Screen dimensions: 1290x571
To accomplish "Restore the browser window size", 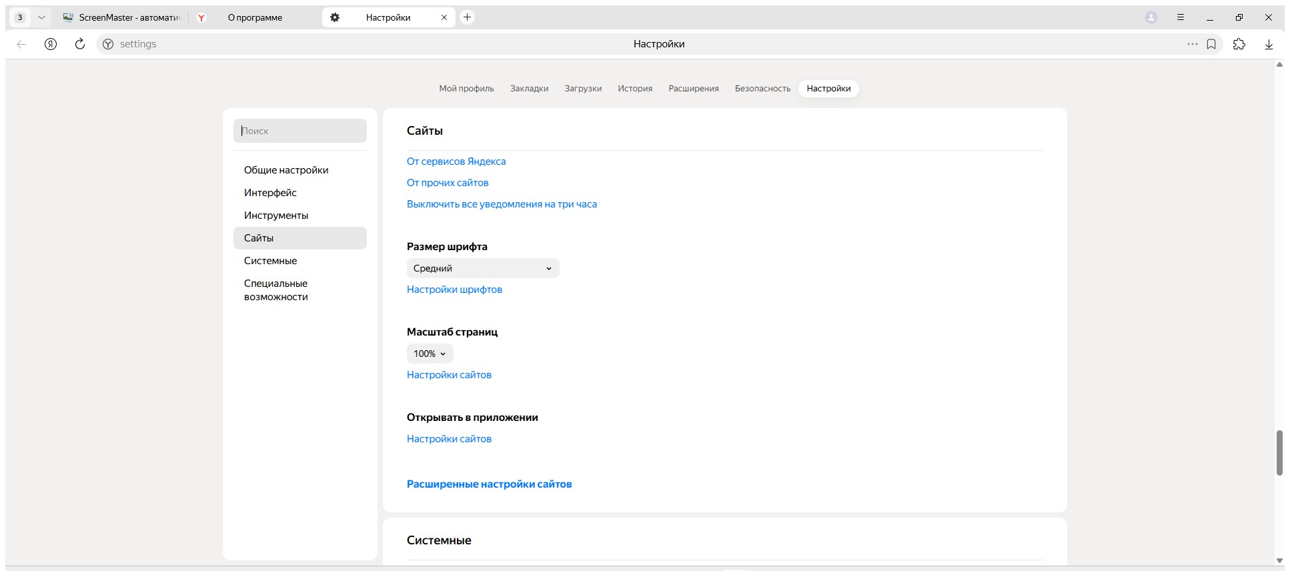I will pyautogui.click(x=1239, y=17).
